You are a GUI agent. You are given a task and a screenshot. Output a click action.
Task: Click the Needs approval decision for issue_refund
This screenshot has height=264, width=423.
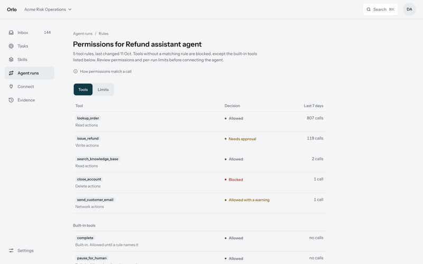pos(240,139)
